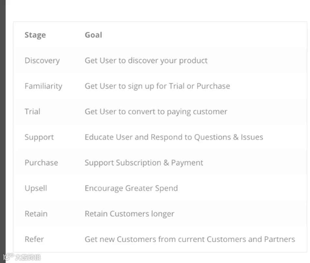Click the 大数跨境 watermark text
Screen dimensions: 310x263
(x=28, y=257)
